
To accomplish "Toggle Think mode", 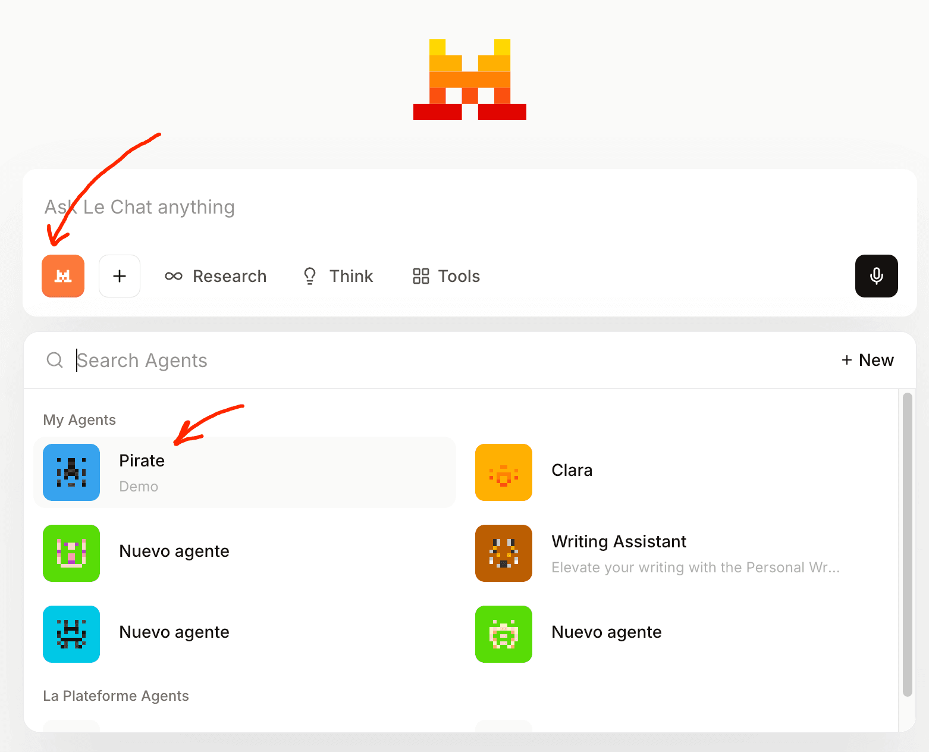I will point(338,276).
